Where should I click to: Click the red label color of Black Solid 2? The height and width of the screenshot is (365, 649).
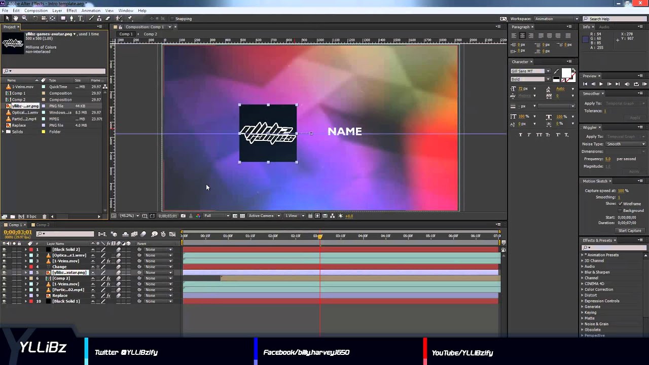[x=31, y=249]
